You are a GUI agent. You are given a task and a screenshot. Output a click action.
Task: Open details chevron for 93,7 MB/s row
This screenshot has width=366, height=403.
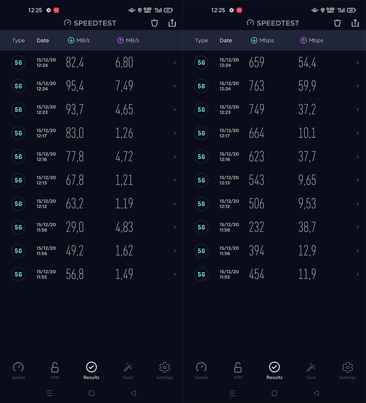[x=175, y=109]
